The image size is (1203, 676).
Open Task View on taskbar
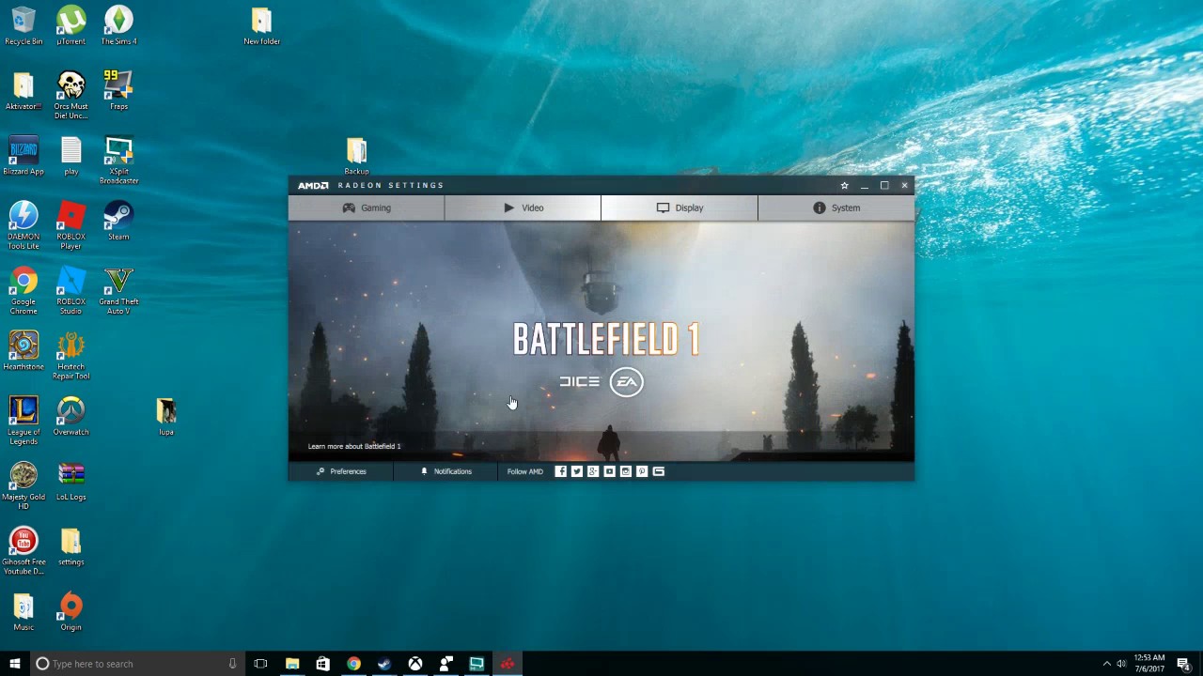pyautogui.click(x=260, y=664)
